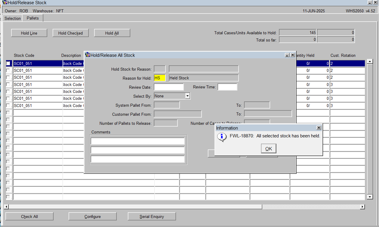Click the Stock Code column header
379x227 pixels.
tap(24, 55)
